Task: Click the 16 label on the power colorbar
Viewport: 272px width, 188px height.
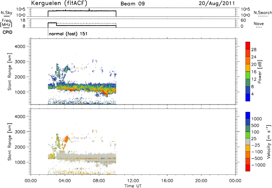Action: click(x=254, y=72)
